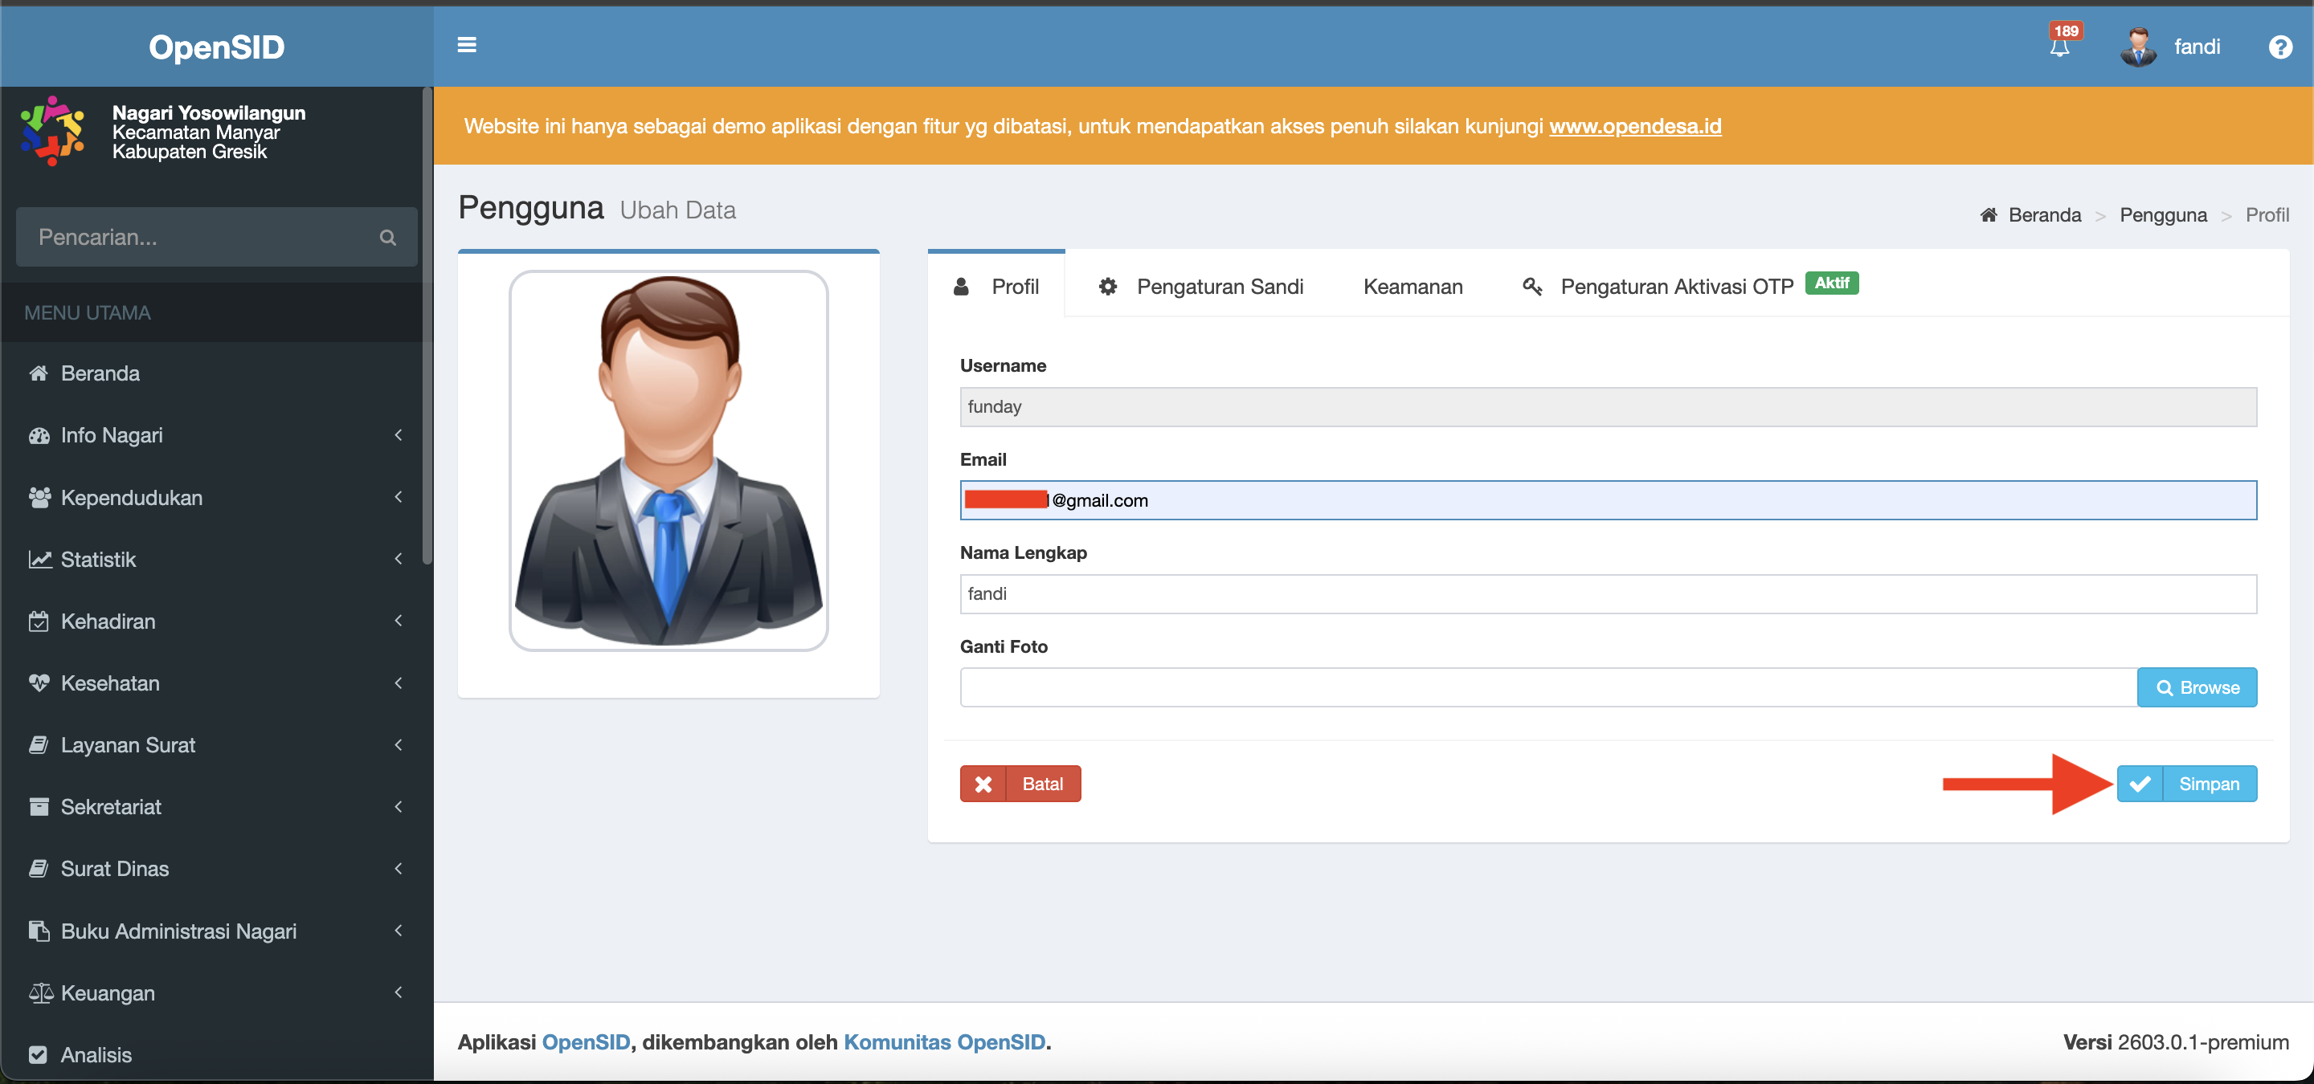Click the Kesehatan heartbeat icon
Screen dimensions: 2314x1084
coord(39,683)
